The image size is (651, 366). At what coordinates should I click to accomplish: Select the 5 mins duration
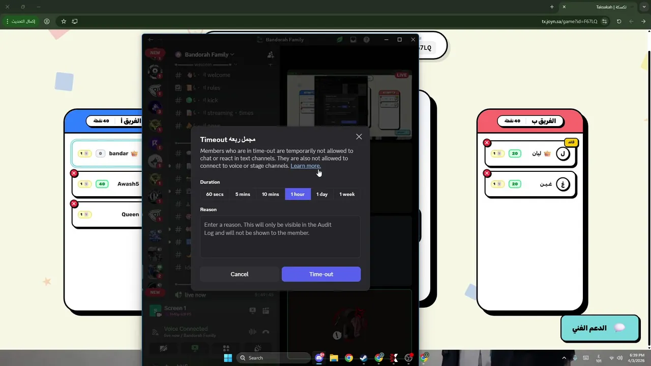click(x=243, y=194)
